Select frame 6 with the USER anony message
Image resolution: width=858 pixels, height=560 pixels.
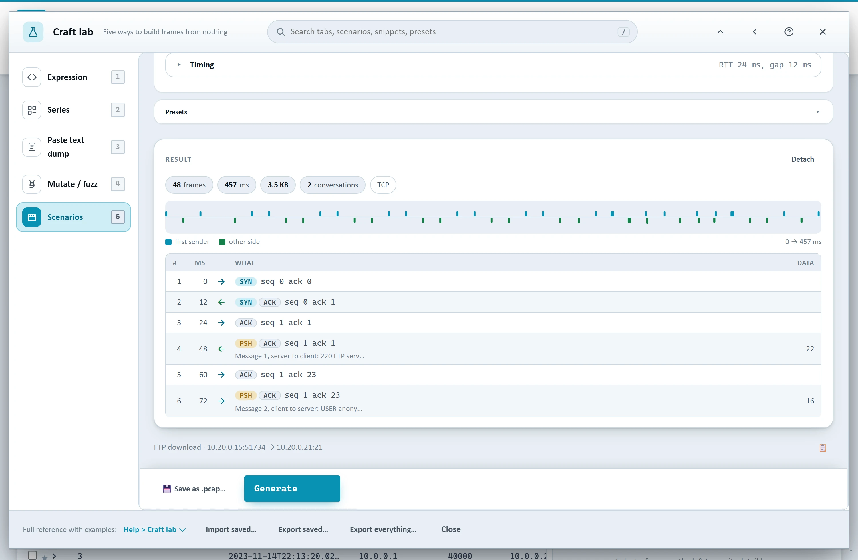(493, 401)
